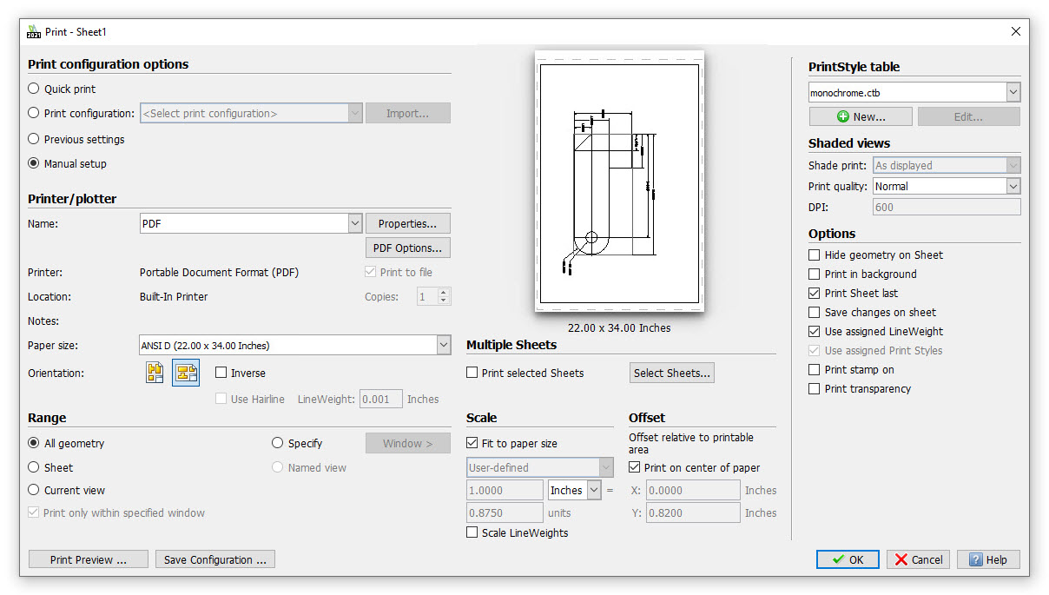Switch to Quick print mode
This screenshot has width=1049, height=595.
pyautogui.click(x=34, y=89)
